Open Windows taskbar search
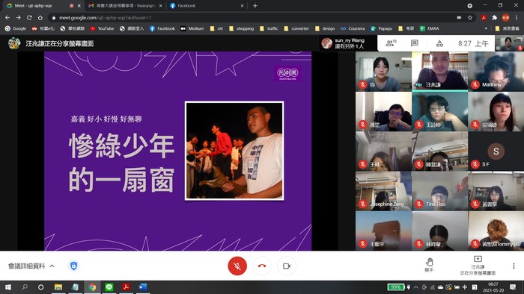 tap(25, 287)
